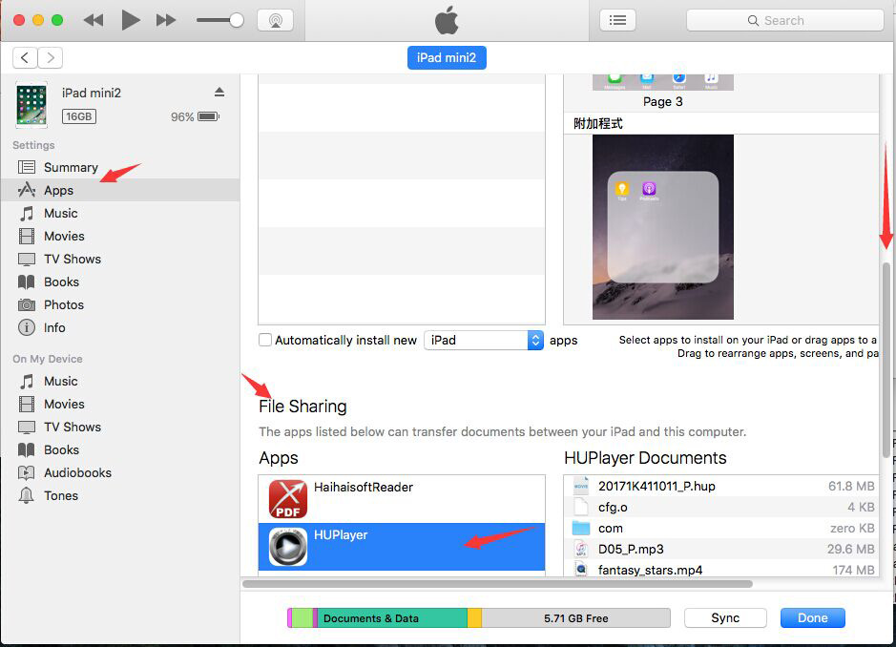Select the 20171K411011_P.hup document

[x=721, y=486]
